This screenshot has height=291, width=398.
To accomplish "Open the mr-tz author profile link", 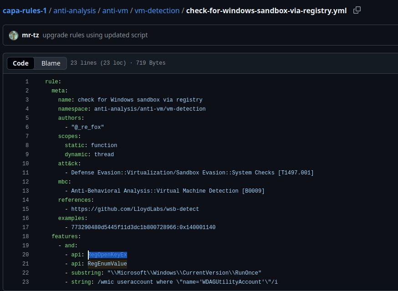I will pyautogui.click(x=31, y=35).
